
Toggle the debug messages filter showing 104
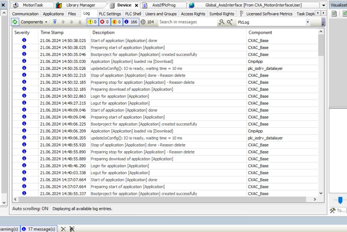coord(148,22)
